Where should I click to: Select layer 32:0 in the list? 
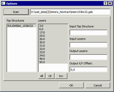point(53,49)
